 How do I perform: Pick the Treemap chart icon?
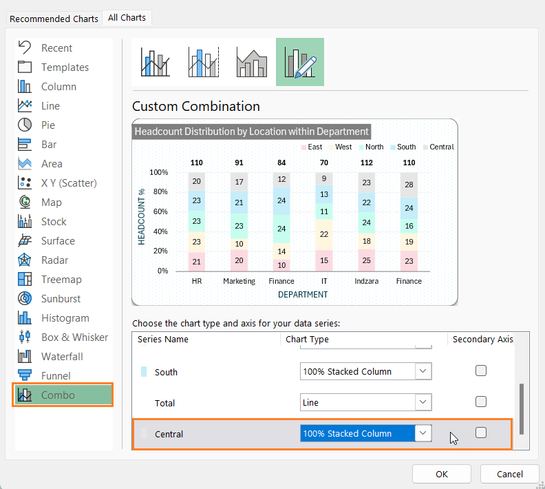[x=25, y=279]
